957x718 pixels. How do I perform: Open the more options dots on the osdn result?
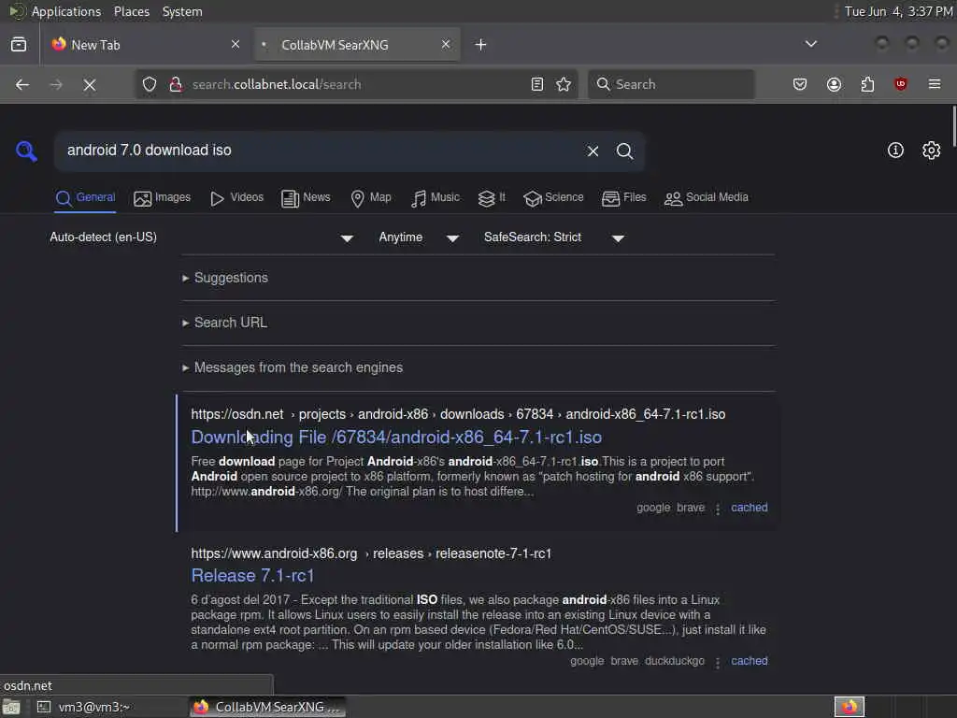pyautogui.click(x=718, y=509)
